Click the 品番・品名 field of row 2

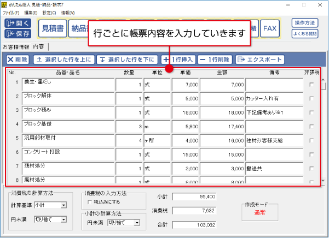[x=68, y=98]
